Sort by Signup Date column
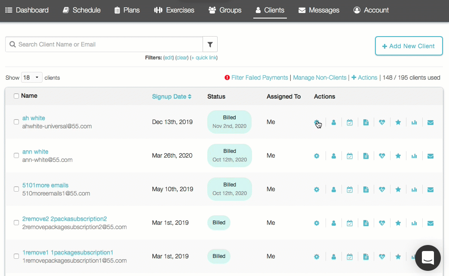The height and width of the screenshot is (276, 449). [x=172, y=96]
